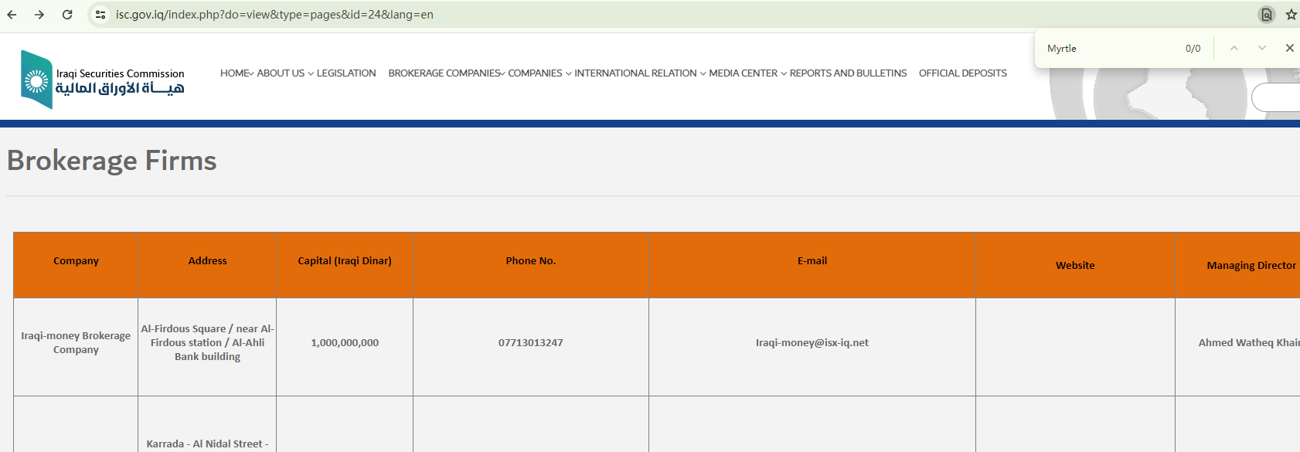Reload the page with the refresh icon
Screen dimensions: 1300x452
pos(67,15)
